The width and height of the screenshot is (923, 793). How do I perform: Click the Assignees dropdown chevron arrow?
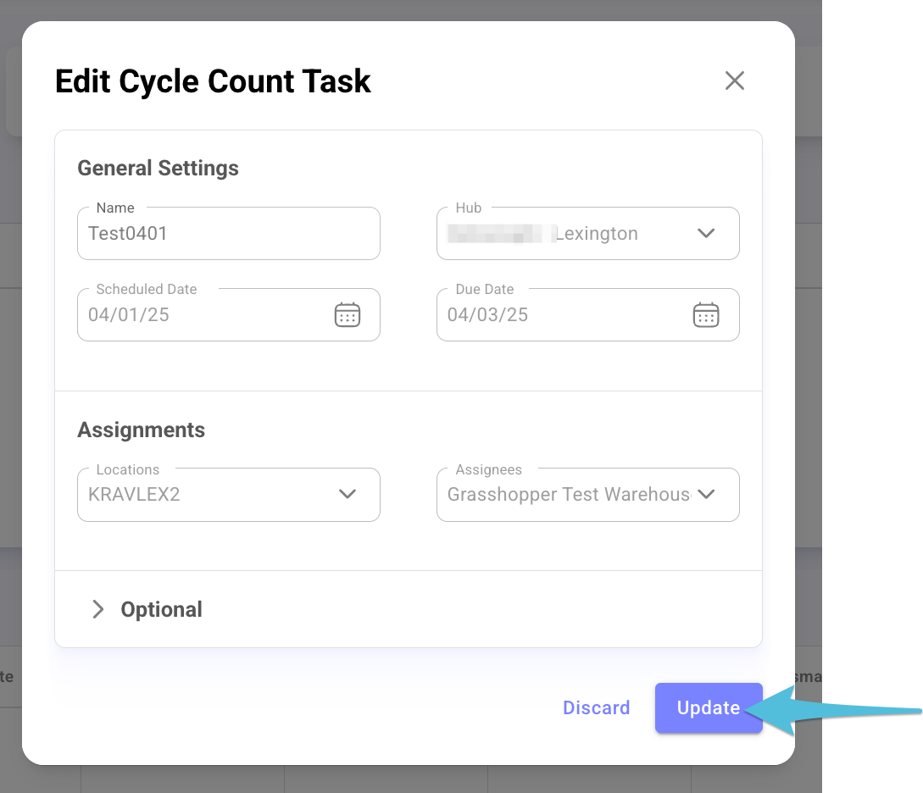pyautogui.click(x=706, y=494)
